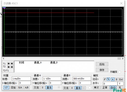The image size is (127, 92).
Task: Select rising edge trigger icon
Action: click(x=105, y=79)
